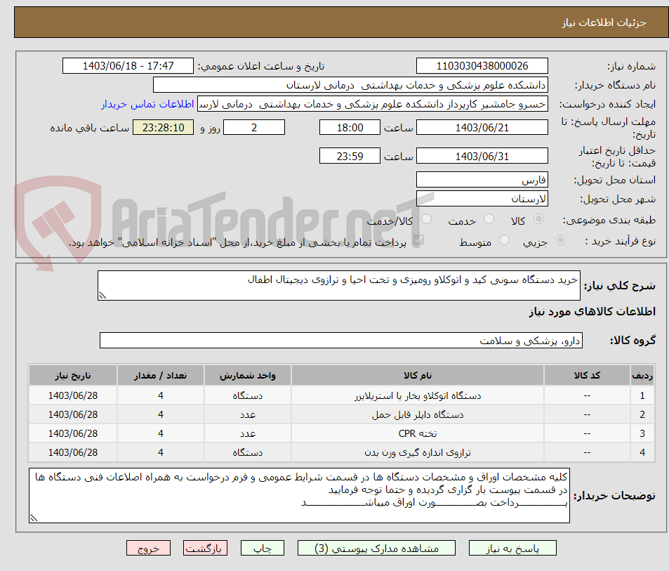The height and width of the screenshot is (571, 669).
Task: Select row تخته CPR
Action: pyautogui.click(x=342, y=433)
